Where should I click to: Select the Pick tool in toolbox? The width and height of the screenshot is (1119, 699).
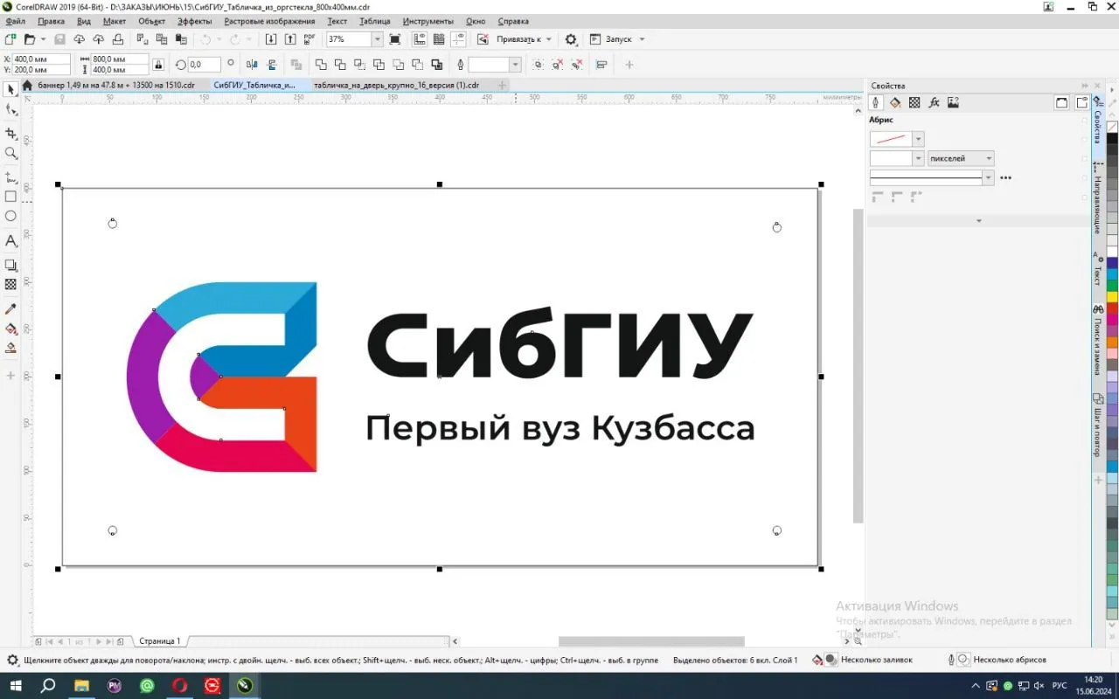pos(10,90)
